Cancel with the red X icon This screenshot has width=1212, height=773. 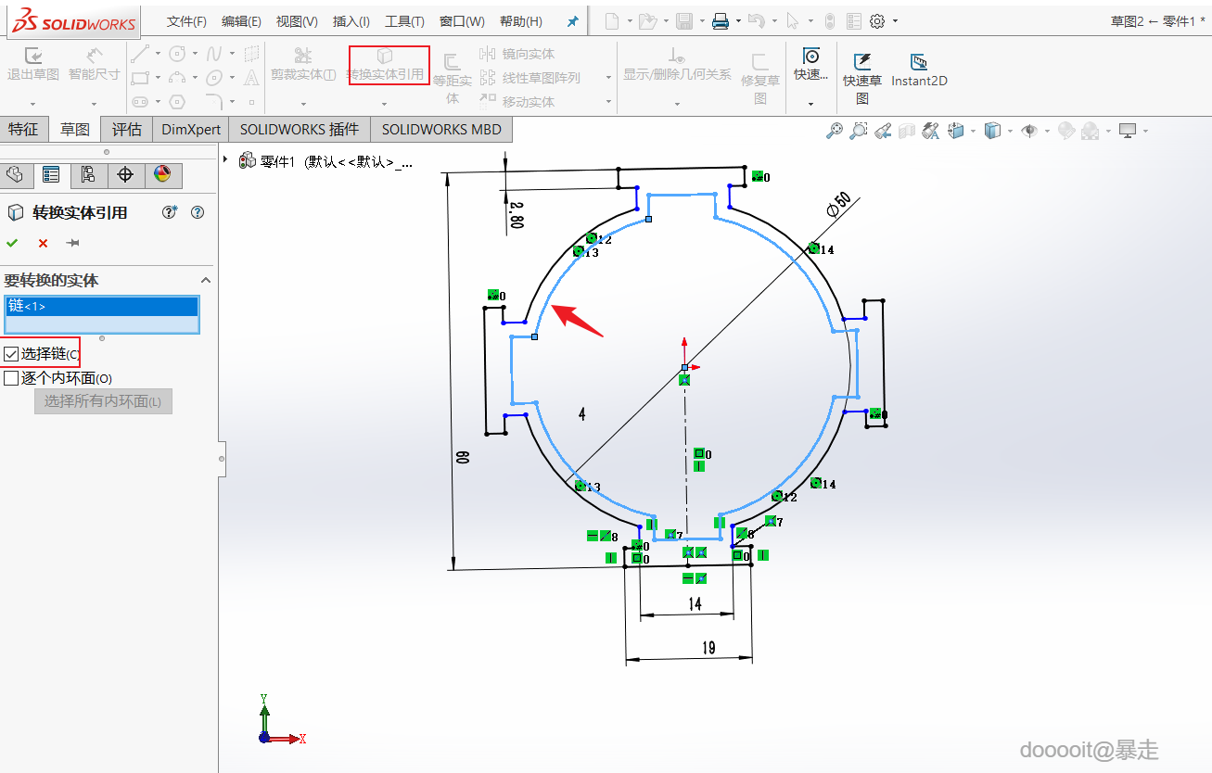(x=43, y=243)
